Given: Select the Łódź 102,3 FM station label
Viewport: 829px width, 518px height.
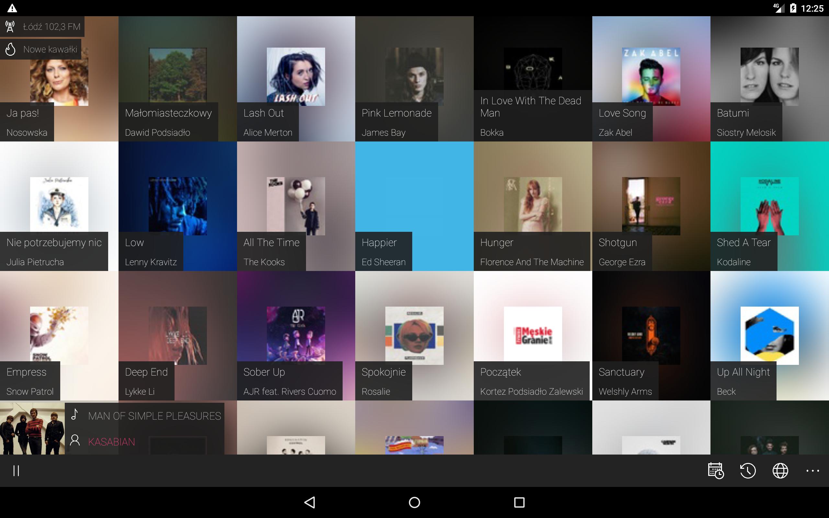Looking at the screenshot, I should [52, 27].
